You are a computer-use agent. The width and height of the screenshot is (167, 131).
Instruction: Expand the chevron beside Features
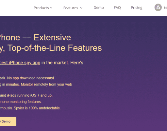tap(81, 8)
